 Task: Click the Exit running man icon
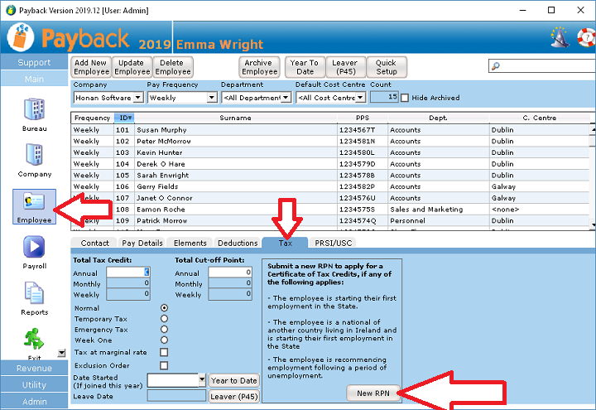34,338
